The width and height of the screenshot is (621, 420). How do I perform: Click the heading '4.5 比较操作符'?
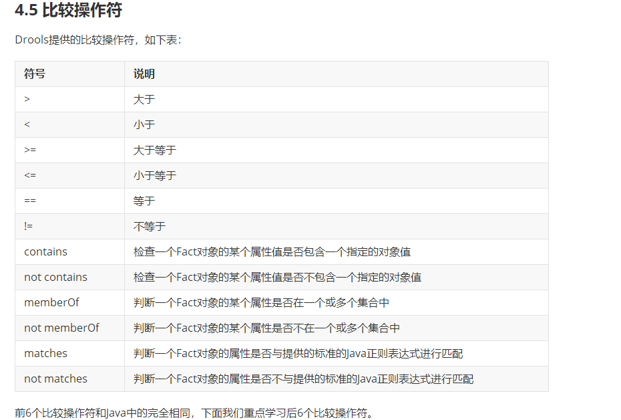pyautogui.click(x=69, y=10)
